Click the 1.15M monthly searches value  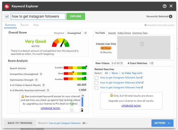82,90
